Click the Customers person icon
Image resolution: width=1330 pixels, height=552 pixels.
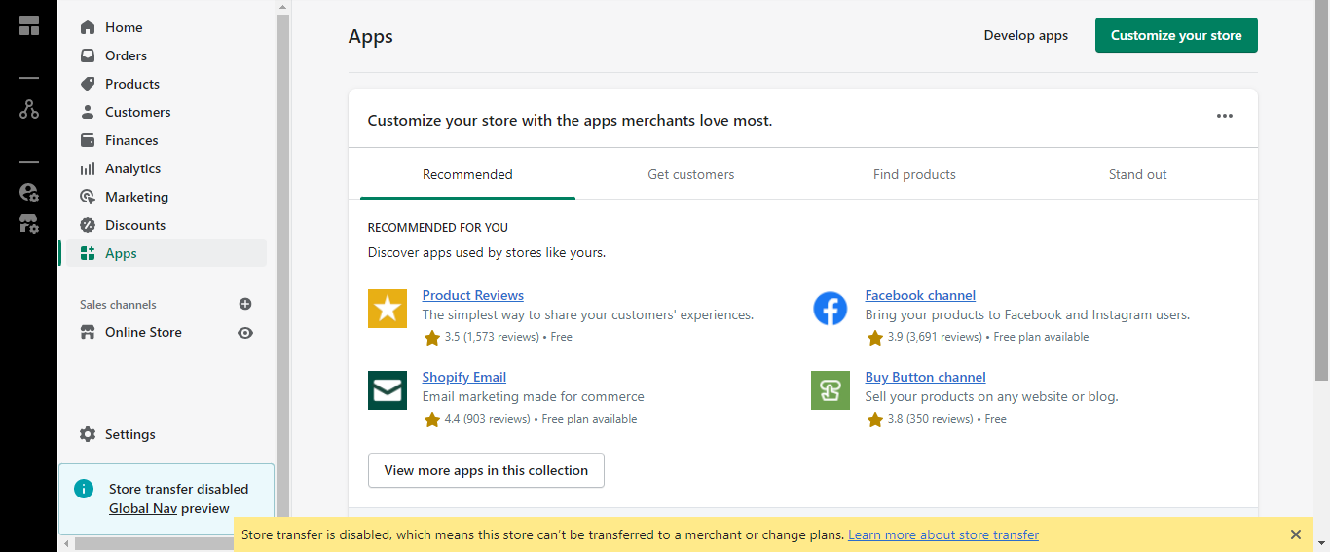[88, 112]
